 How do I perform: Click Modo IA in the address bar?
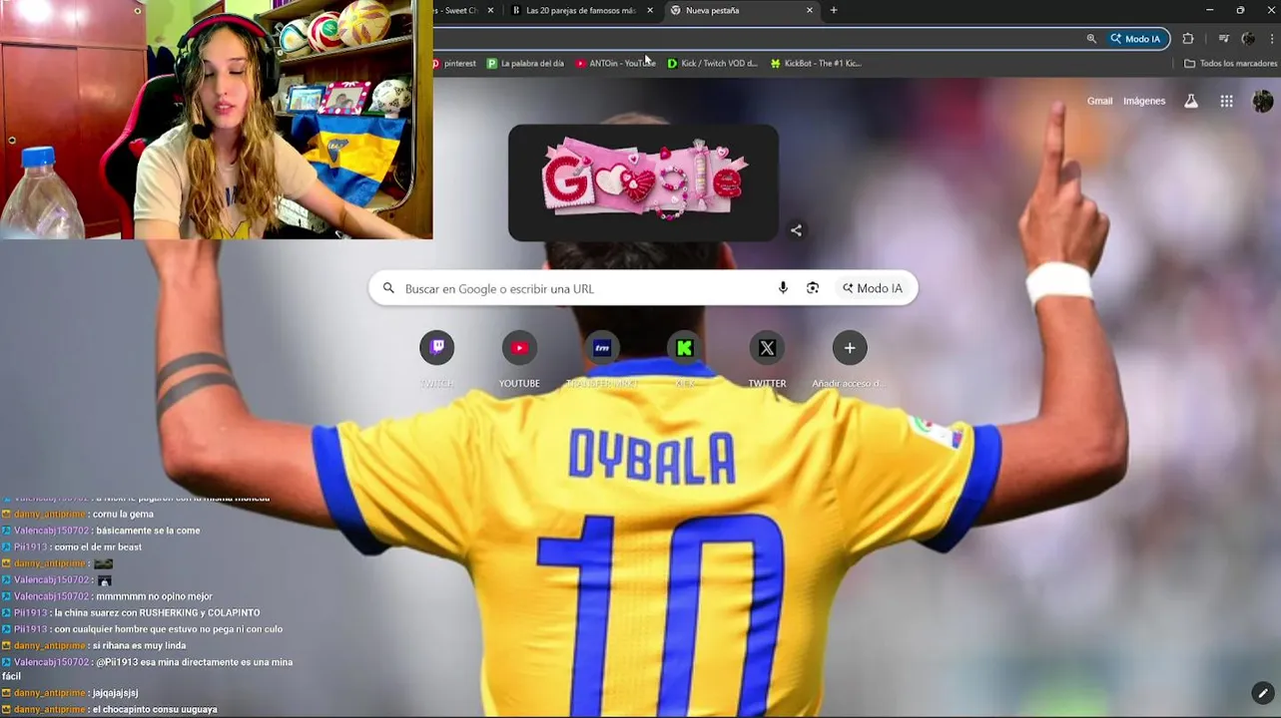point(1135,39)
